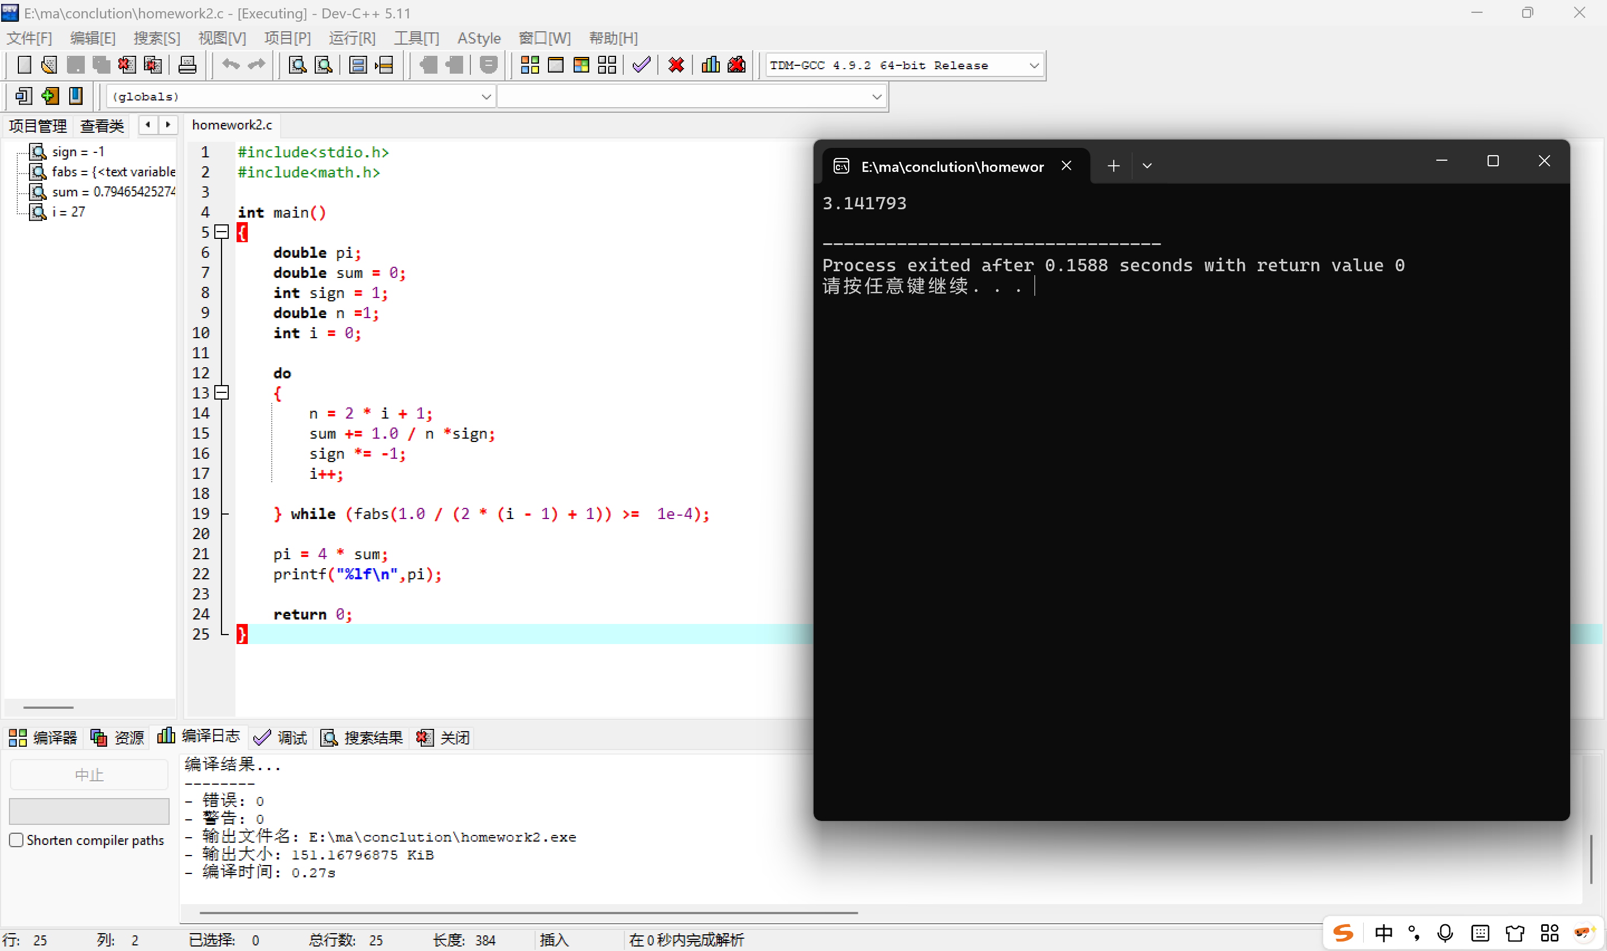This screenshot has height=951, width=1607.
Task: Expand the (globals) scope dropdown
Action: [x=486, y=97]
